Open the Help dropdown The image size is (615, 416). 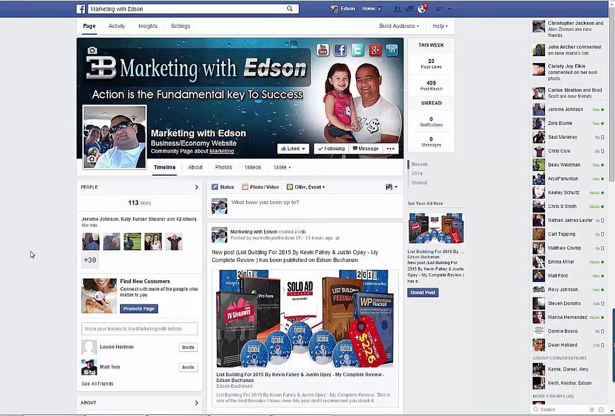tap(440, 26)
